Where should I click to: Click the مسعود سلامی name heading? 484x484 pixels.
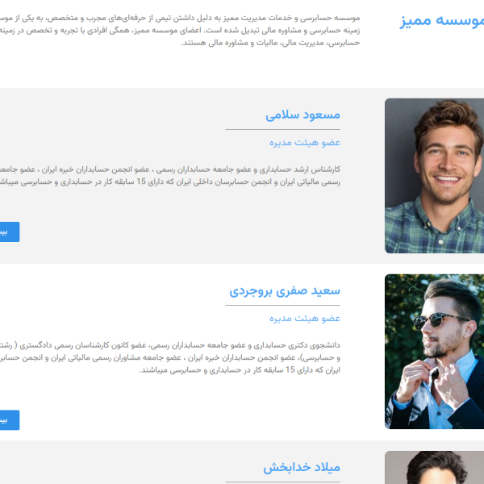[x=302, y=115]
